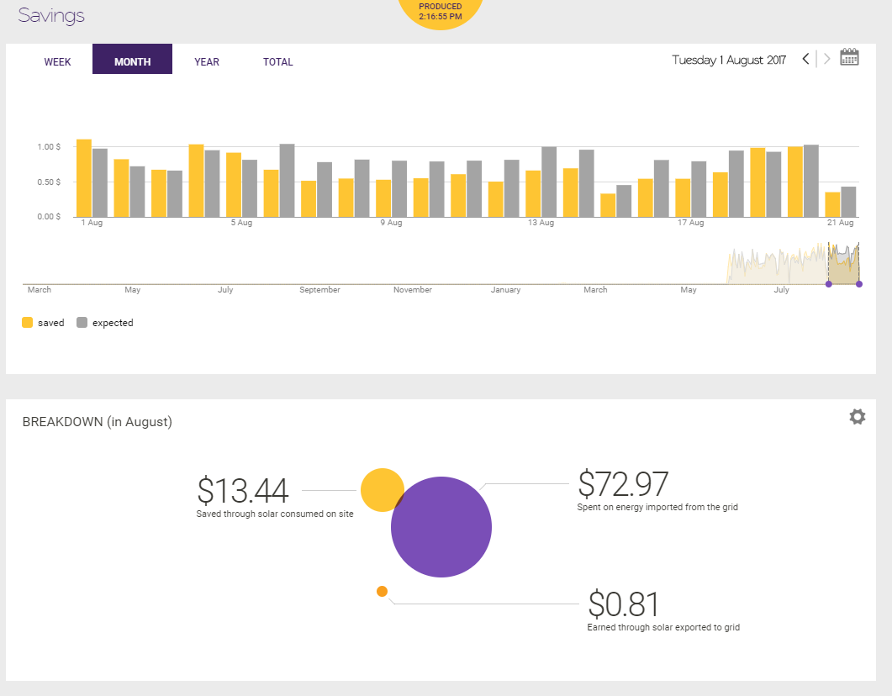Image resolution: width=892 pixels, height=696 pixels.
Task: Click the small orange exported bubble
Action: (382, 592)
